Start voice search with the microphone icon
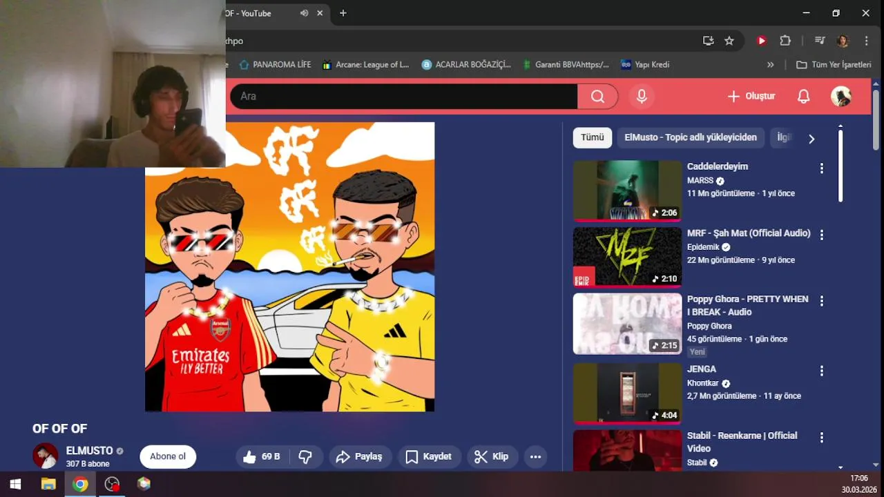The width and height of the screenshot is (884, 497). click(642, 97)
